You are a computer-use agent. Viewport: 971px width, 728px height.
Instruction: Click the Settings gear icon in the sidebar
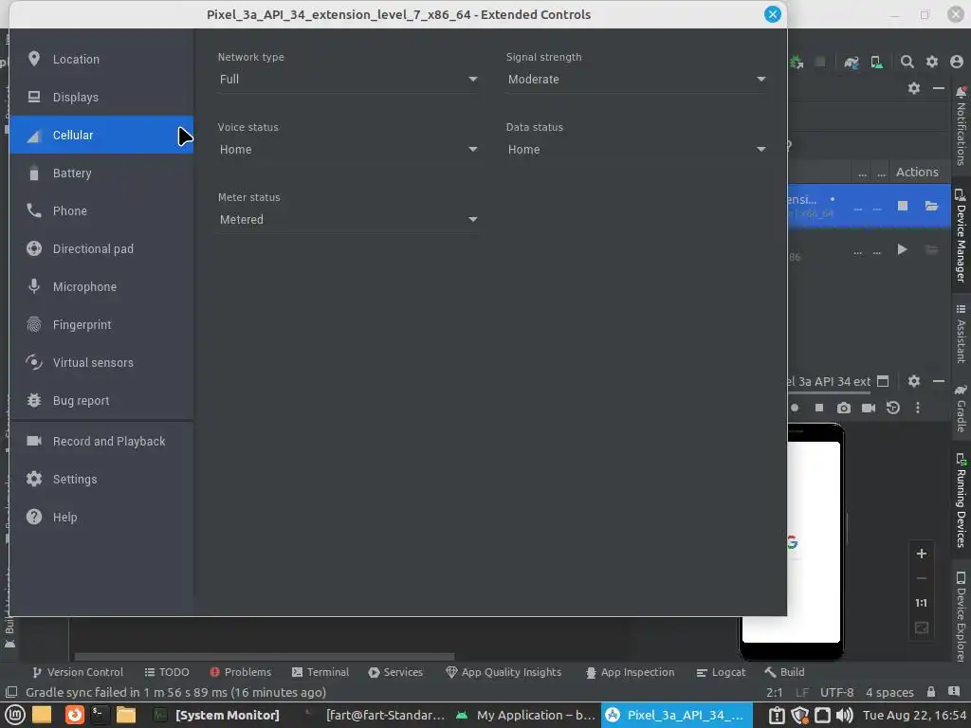click(x=34, y=479)
